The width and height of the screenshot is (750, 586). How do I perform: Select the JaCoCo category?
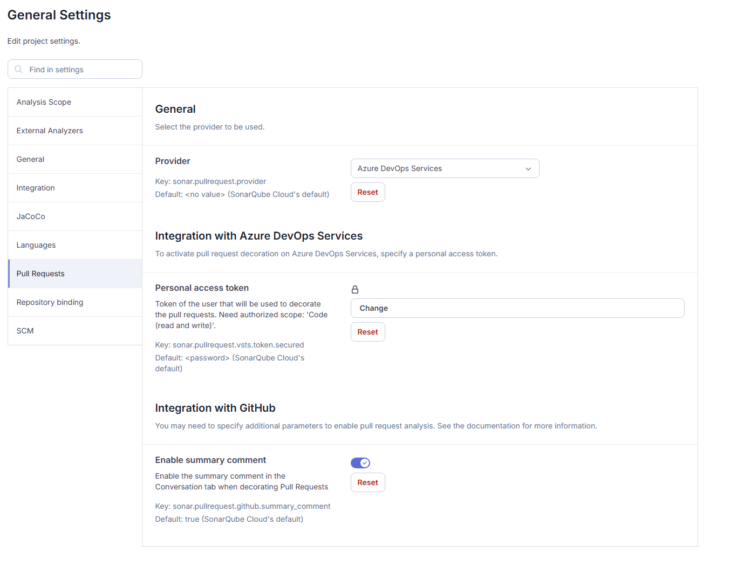tap(31, 216)
